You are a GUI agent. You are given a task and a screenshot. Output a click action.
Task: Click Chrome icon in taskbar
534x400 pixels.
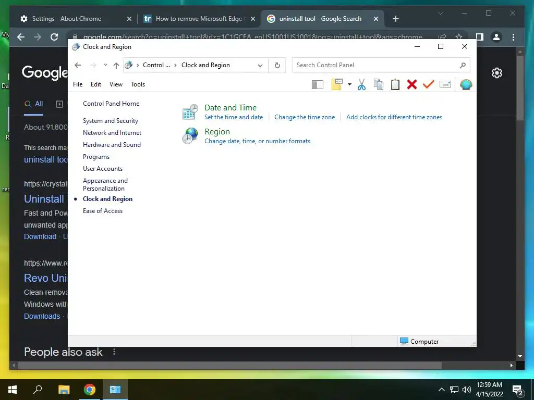[x=90, y=390]
